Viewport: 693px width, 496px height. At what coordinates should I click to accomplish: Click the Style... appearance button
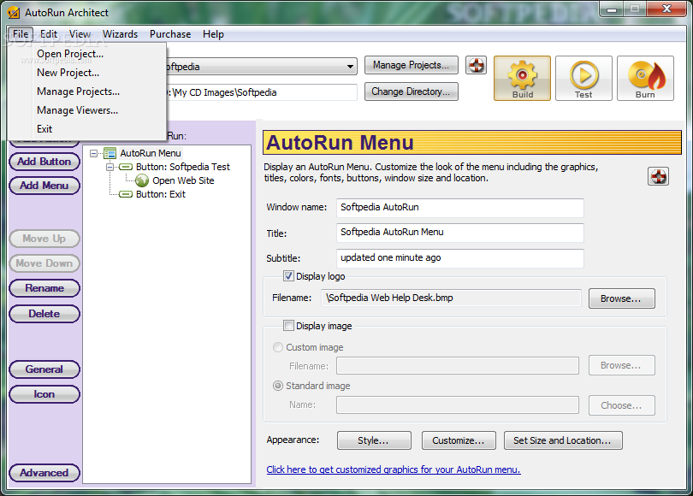pos(374,440)
